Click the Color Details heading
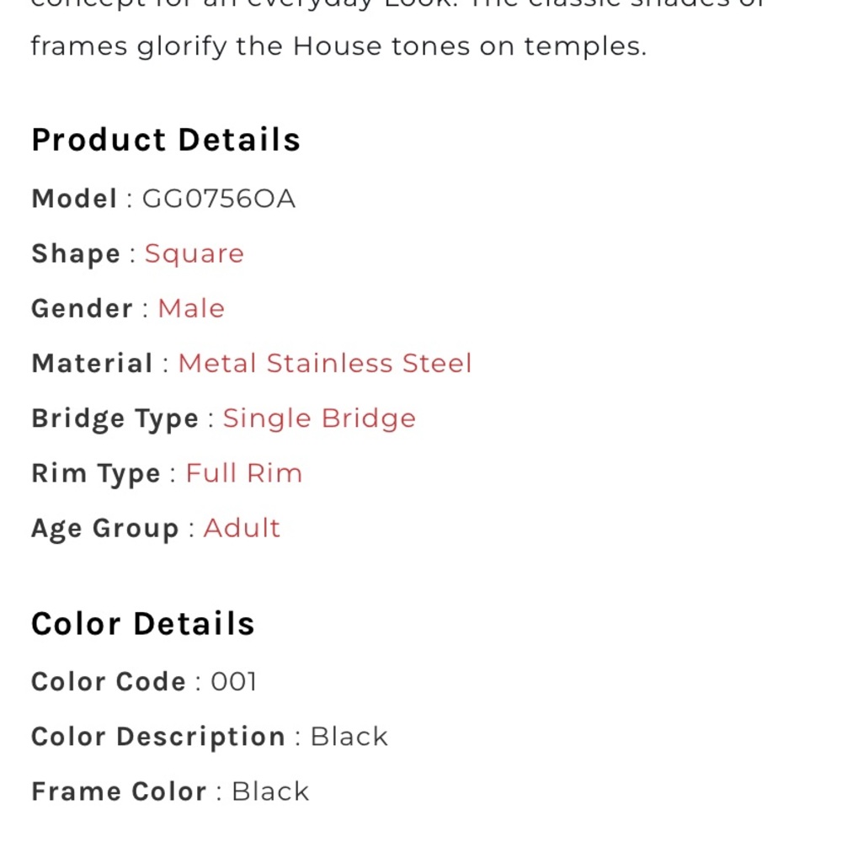 pyautogui.click(x=143, y=624)
